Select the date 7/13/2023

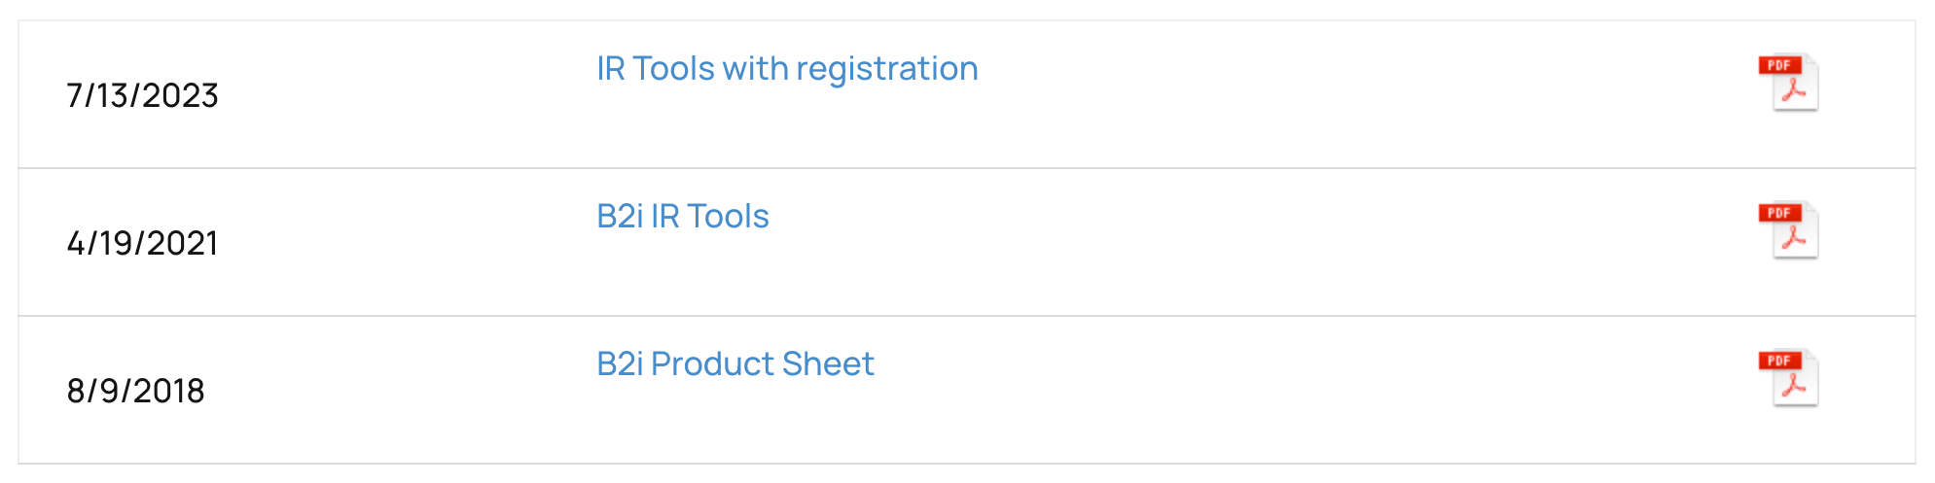142,95
